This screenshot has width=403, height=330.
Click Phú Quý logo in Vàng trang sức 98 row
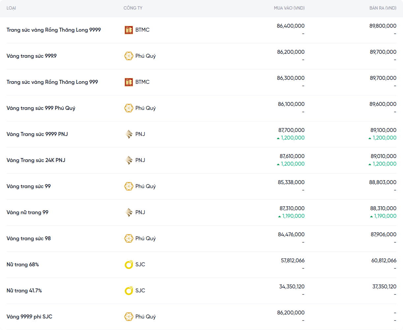pyautogui.click(x=129, y=239)
